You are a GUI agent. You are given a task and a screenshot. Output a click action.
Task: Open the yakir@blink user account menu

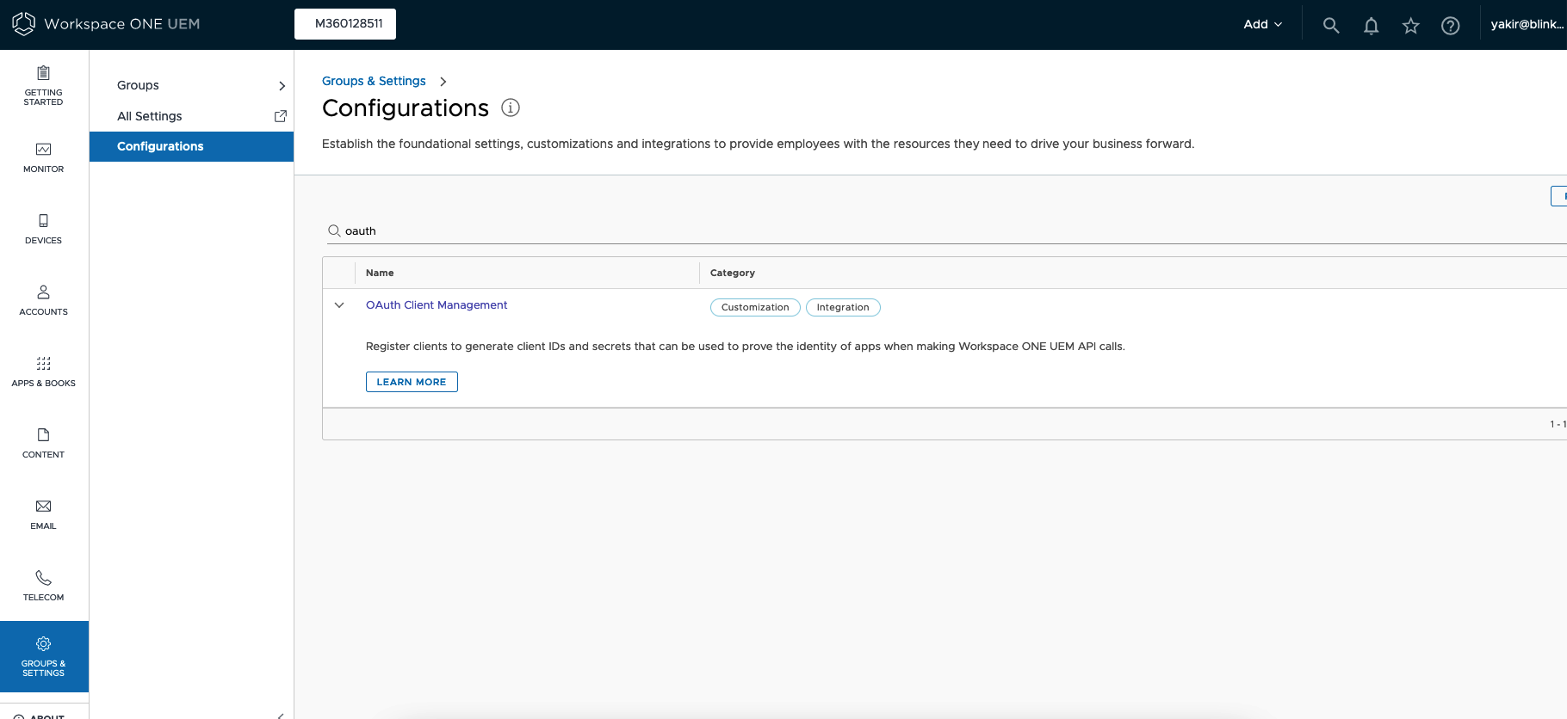[x=1527, y=24]
